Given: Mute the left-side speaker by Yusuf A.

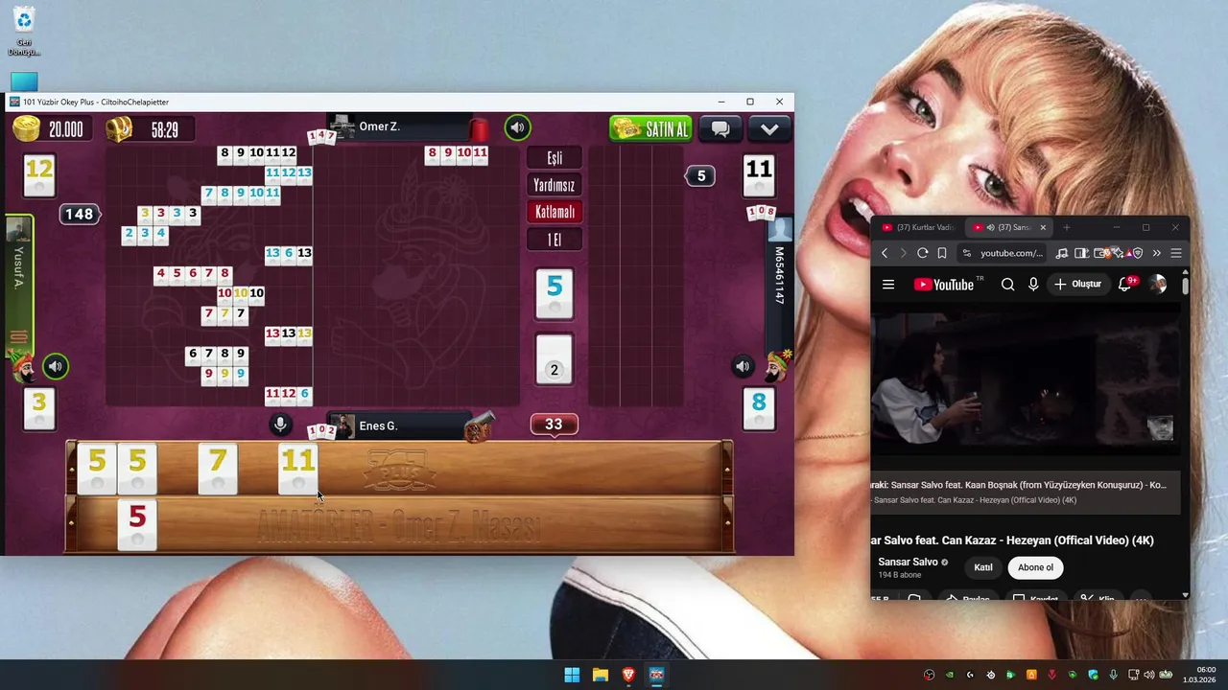Looking at the screenshot, I should pos(56,366).
